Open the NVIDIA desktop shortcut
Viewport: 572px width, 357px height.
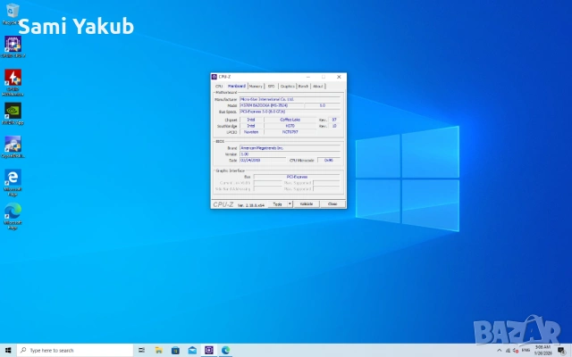point(13,111)
